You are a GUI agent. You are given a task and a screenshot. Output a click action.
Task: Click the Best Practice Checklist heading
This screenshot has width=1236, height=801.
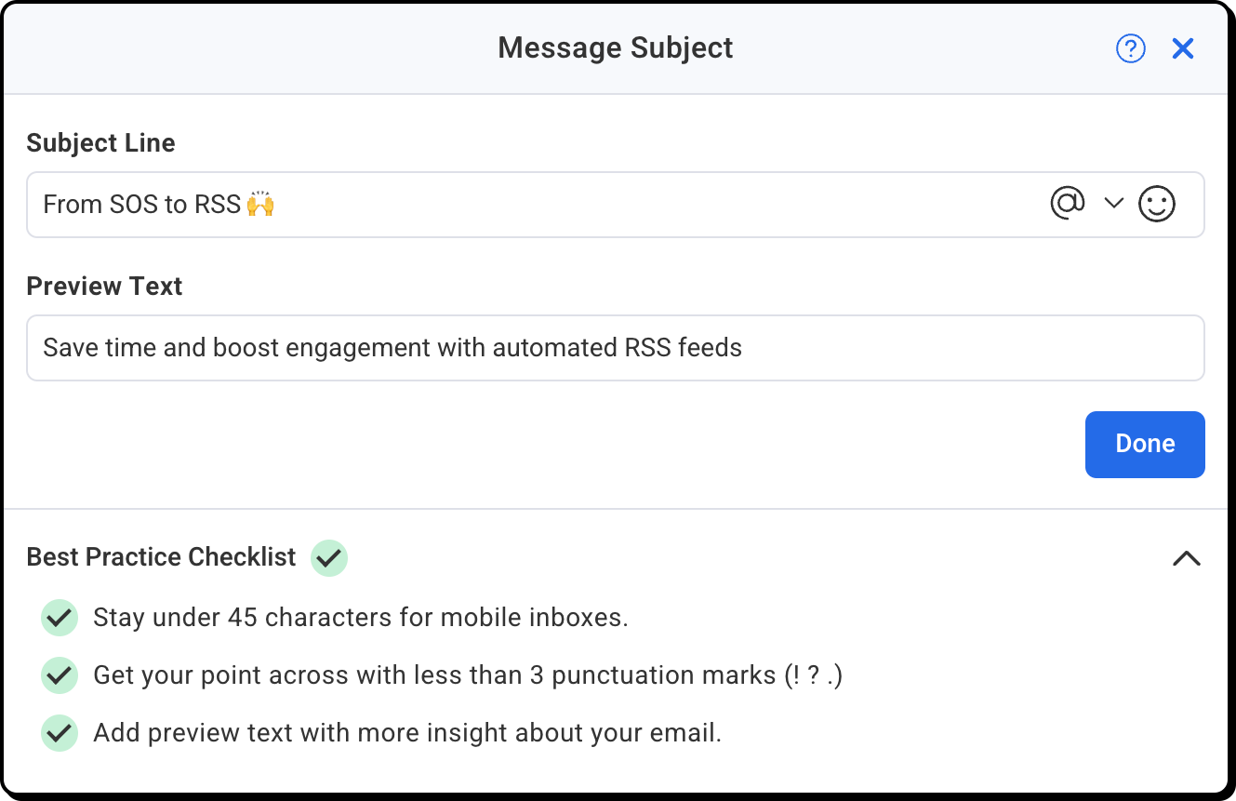[162, 557]
